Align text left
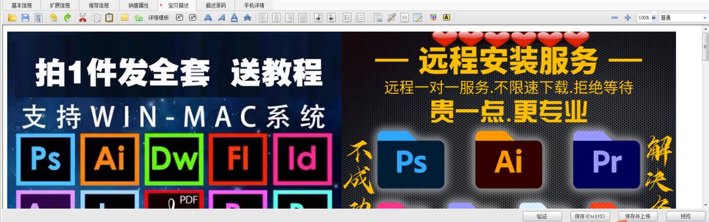This screenshot has height=222, width=709. [x=263, y=18]
